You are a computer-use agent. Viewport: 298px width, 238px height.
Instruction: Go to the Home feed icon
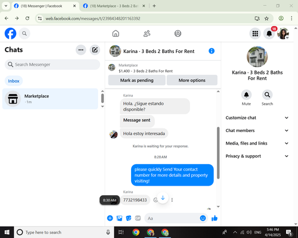(116, 33)
